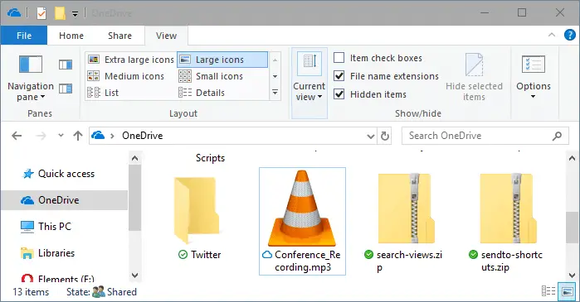Click Hide selected items button
Viewport: 580px width, 302px height.
click(475, 78)
